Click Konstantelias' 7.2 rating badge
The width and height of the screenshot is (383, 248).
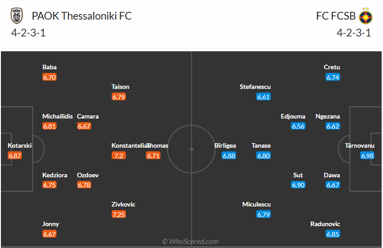119,156
